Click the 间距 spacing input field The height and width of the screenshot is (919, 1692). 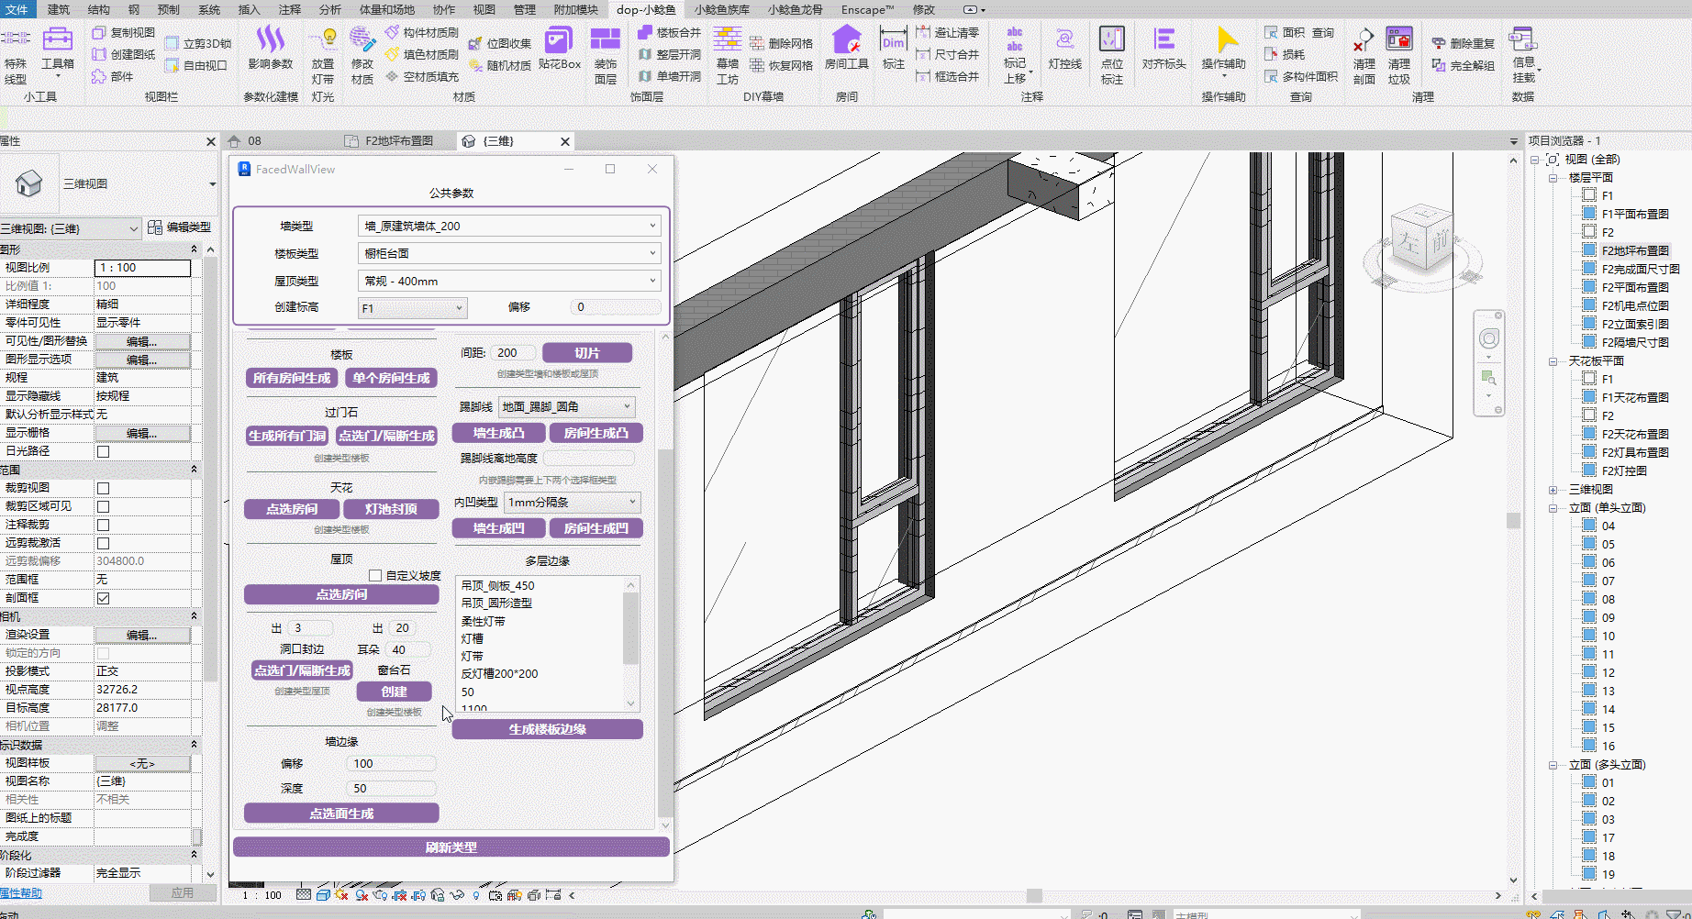(515, 353)
